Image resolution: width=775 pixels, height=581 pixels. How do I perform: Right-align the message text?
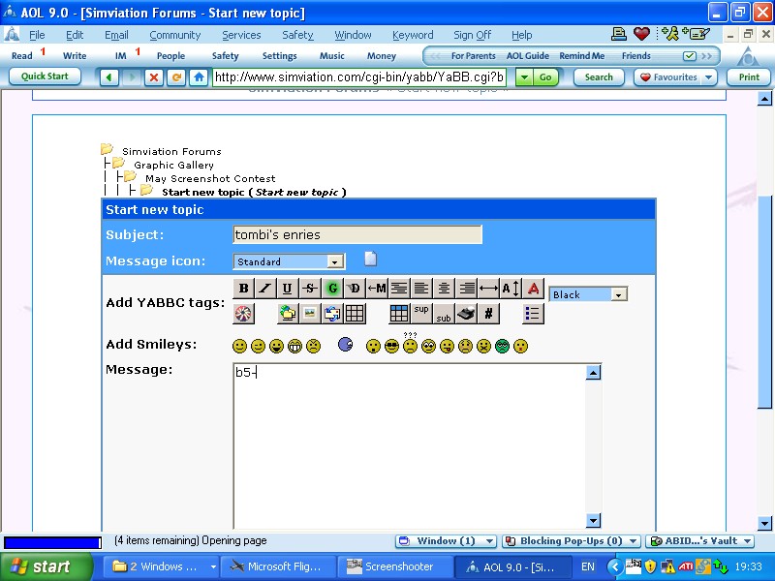point(466,288)
